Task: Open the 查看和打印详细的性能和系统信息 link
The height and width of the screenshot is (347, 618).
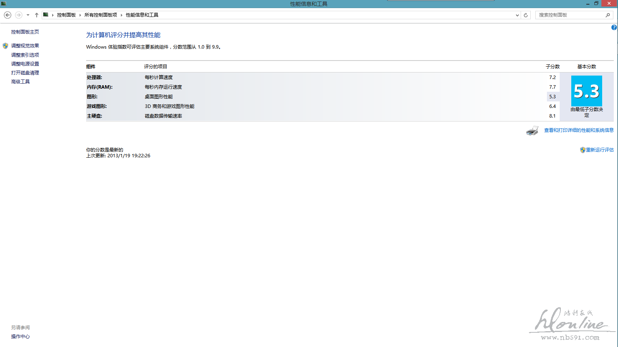Action: [x=579, y=130]
